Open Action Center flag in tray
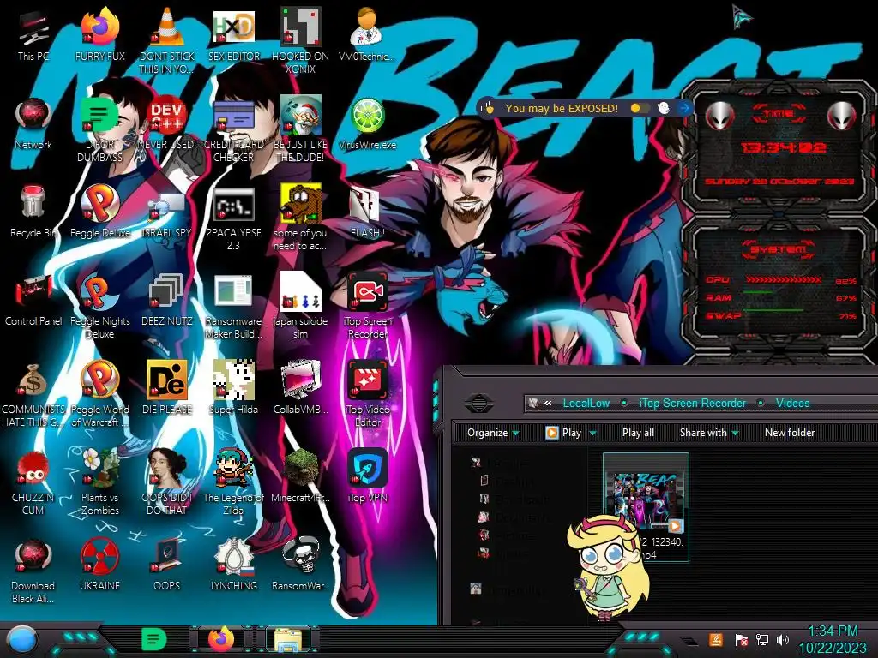 (741, 639)
